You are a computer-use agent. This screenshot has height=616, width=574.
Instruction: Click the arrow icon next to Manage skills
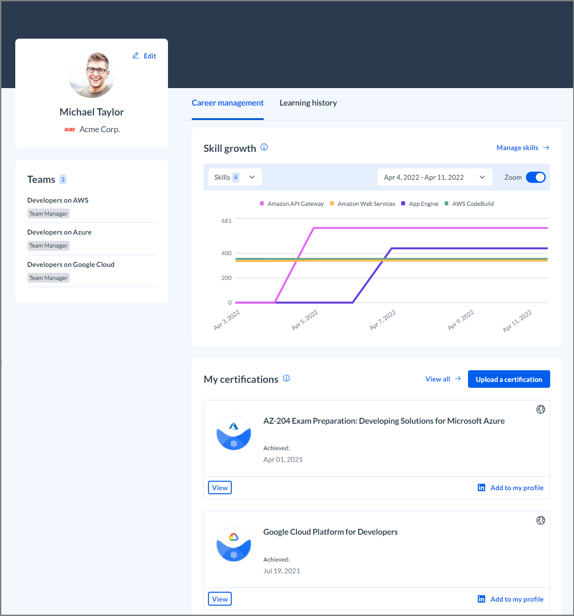546,148
